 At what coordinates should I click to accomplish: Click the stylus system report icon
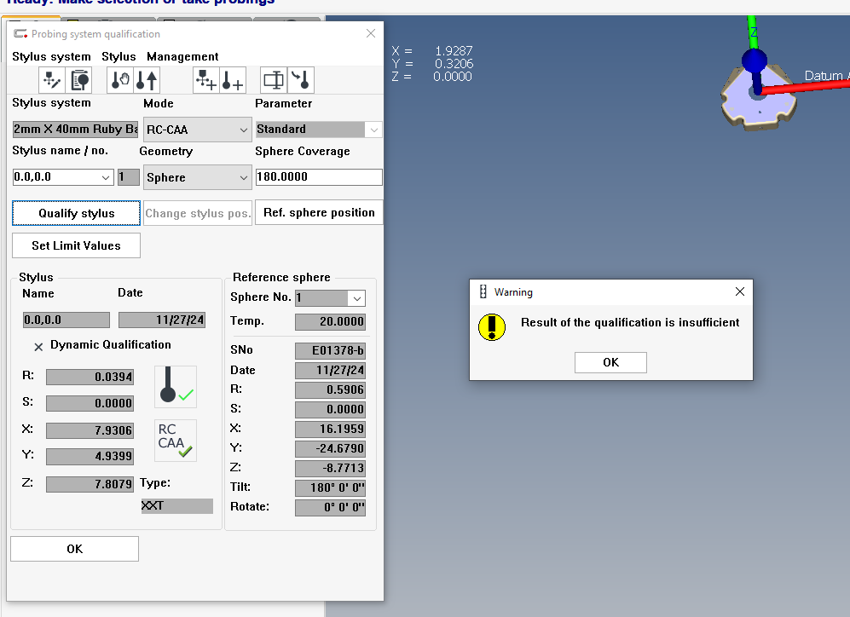78,80
